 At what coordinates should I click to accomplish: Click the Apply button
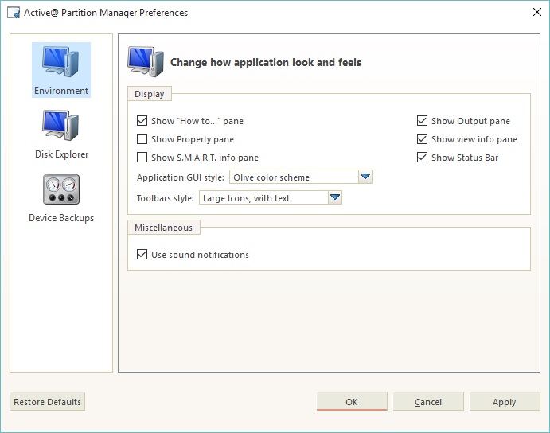(x=505, y=402)
